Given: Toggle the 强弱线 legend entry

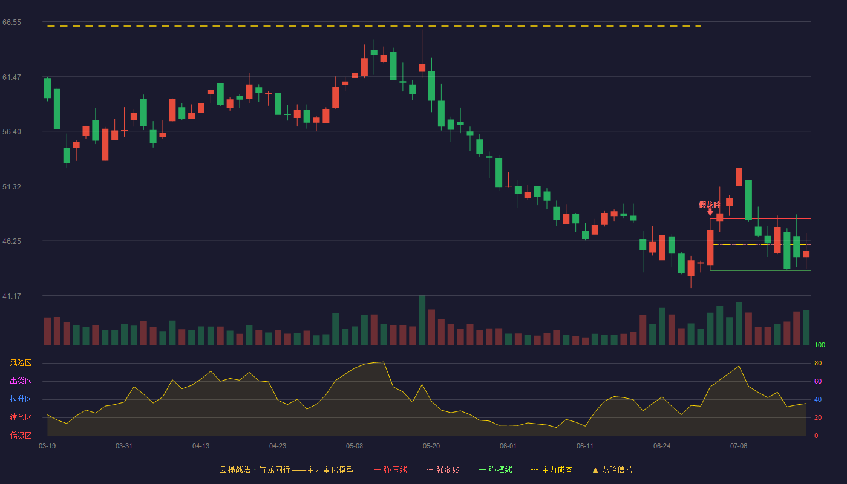Looking at the screenshot, I should pyautogui.click(x=443, y=469).
